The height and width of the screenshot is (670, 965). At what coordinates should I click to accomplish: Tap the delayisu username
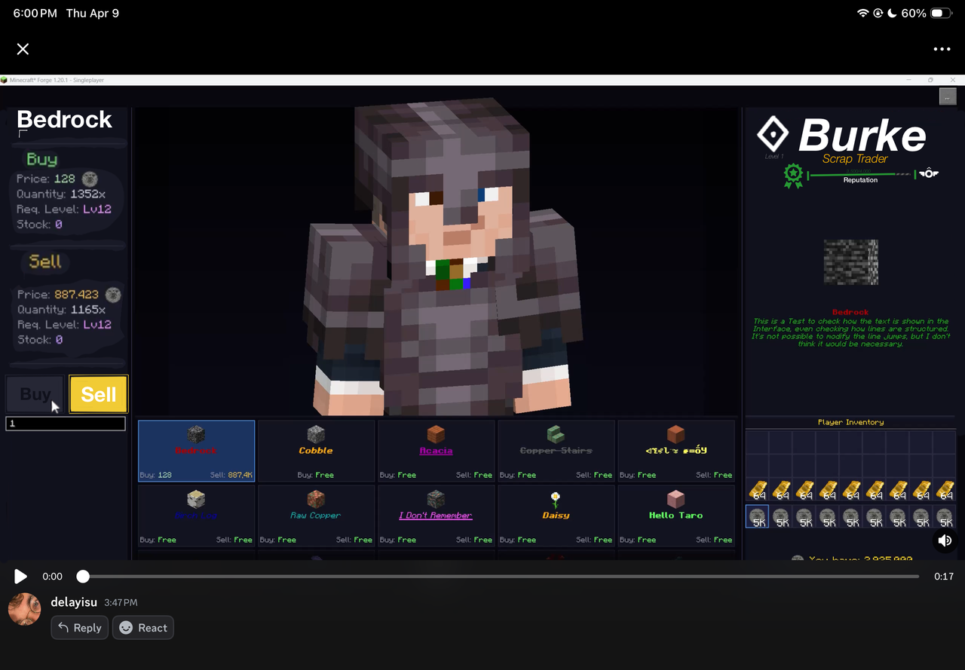pos(74,602)
